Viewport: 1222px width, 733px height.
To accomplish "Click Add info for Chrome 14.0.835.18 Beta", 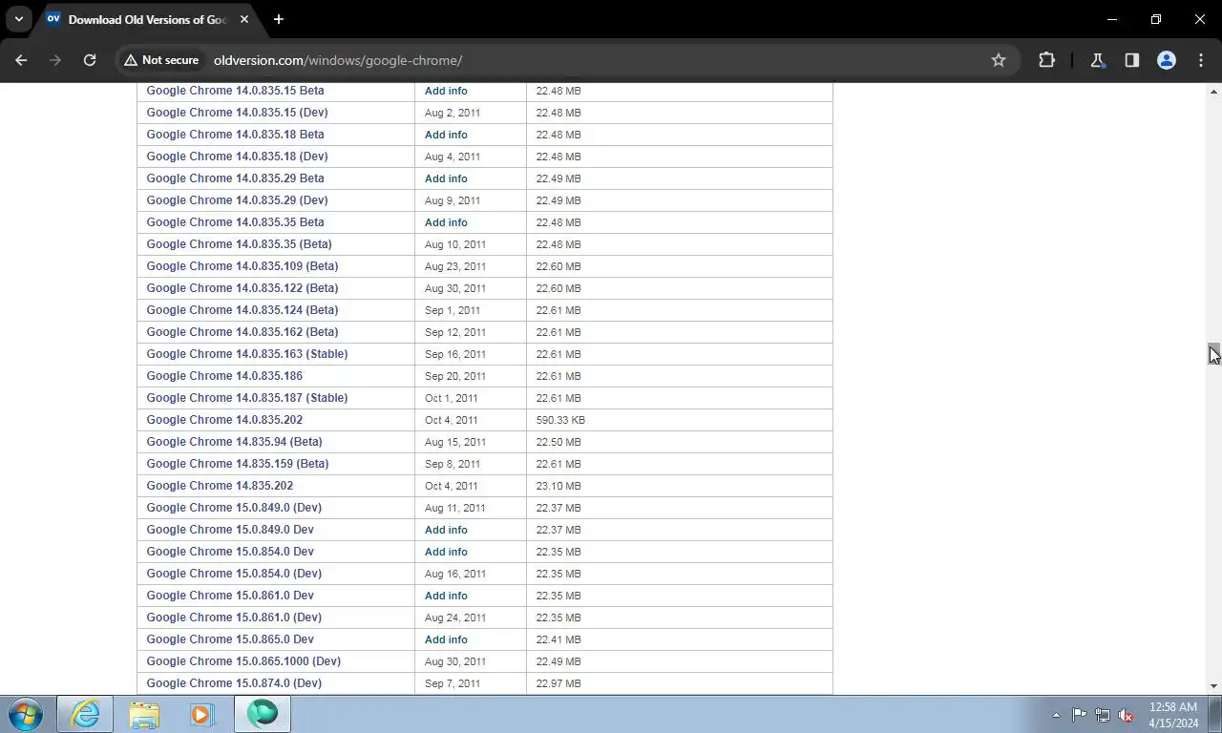I will [446, 135].
